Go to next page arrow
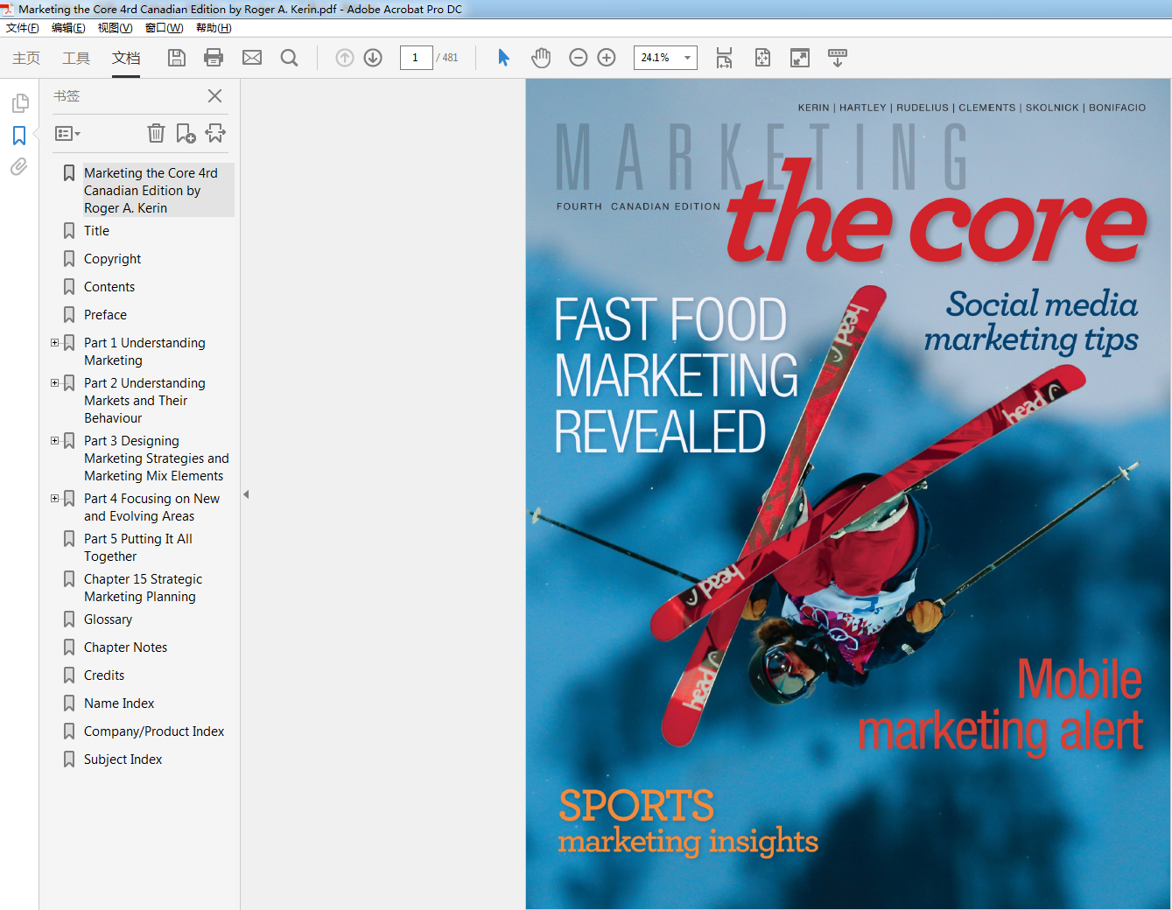Image resolution: width=1172 pixels, height=910 pixels. tap(373, 58)
